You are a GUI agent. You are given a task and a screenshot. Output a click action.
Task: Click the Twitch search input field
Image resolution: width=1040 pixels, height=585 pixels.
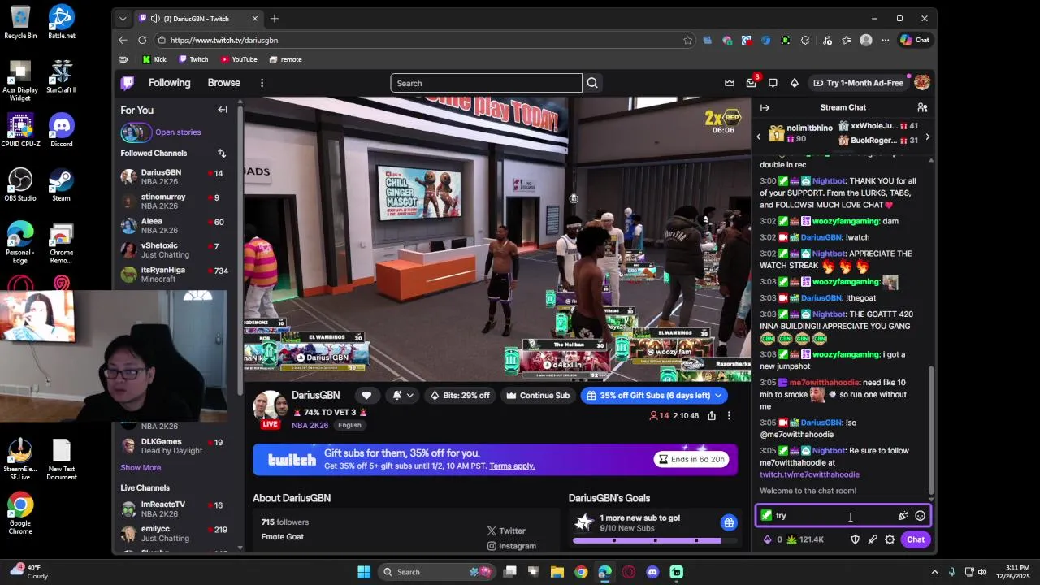pyautogui.click(x=486, y=83)
